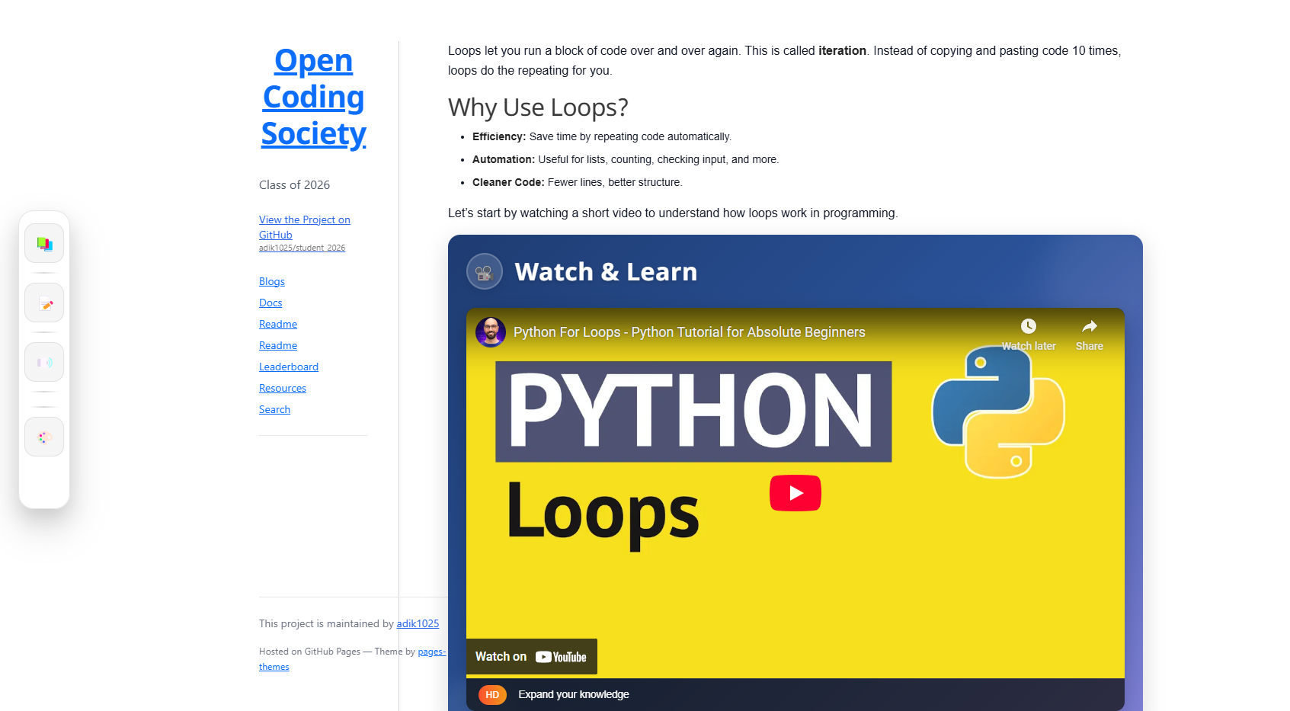Click the 'Efficiency:' bullet text
The width and height of the screenshot is (1290, 711).
pos(499,136)
